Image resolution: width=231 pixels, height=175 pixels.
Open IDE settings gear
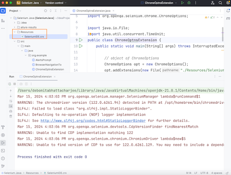pos(228,3)
